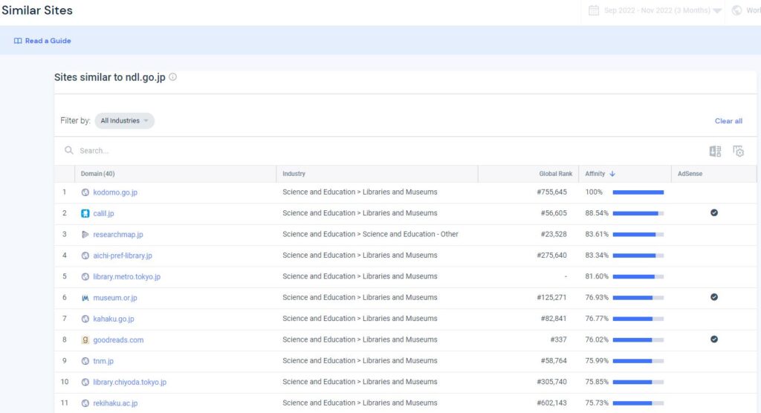Click the 100% affinity bar for kodomo.go.jp
This screenshot has height=413, width=761.
tap(638, 192)
